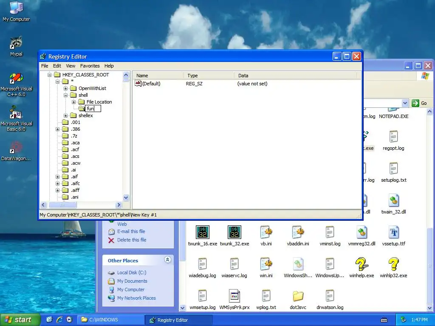Select the .ani key in tree
Image resolution: width=435 pixels, height=326 pixels.
click(75, 197)
